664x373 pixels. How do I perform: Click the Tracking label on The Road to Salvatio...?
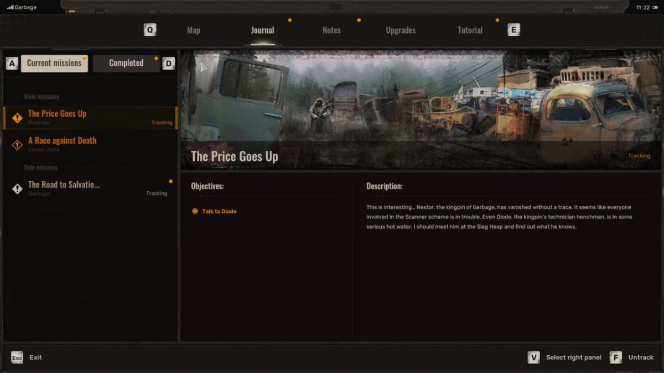(x=157, y=193)
